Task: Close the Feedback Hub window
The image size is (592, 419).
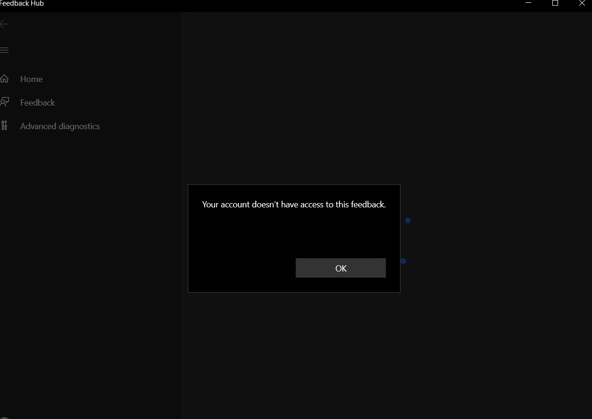Action: 582,3
